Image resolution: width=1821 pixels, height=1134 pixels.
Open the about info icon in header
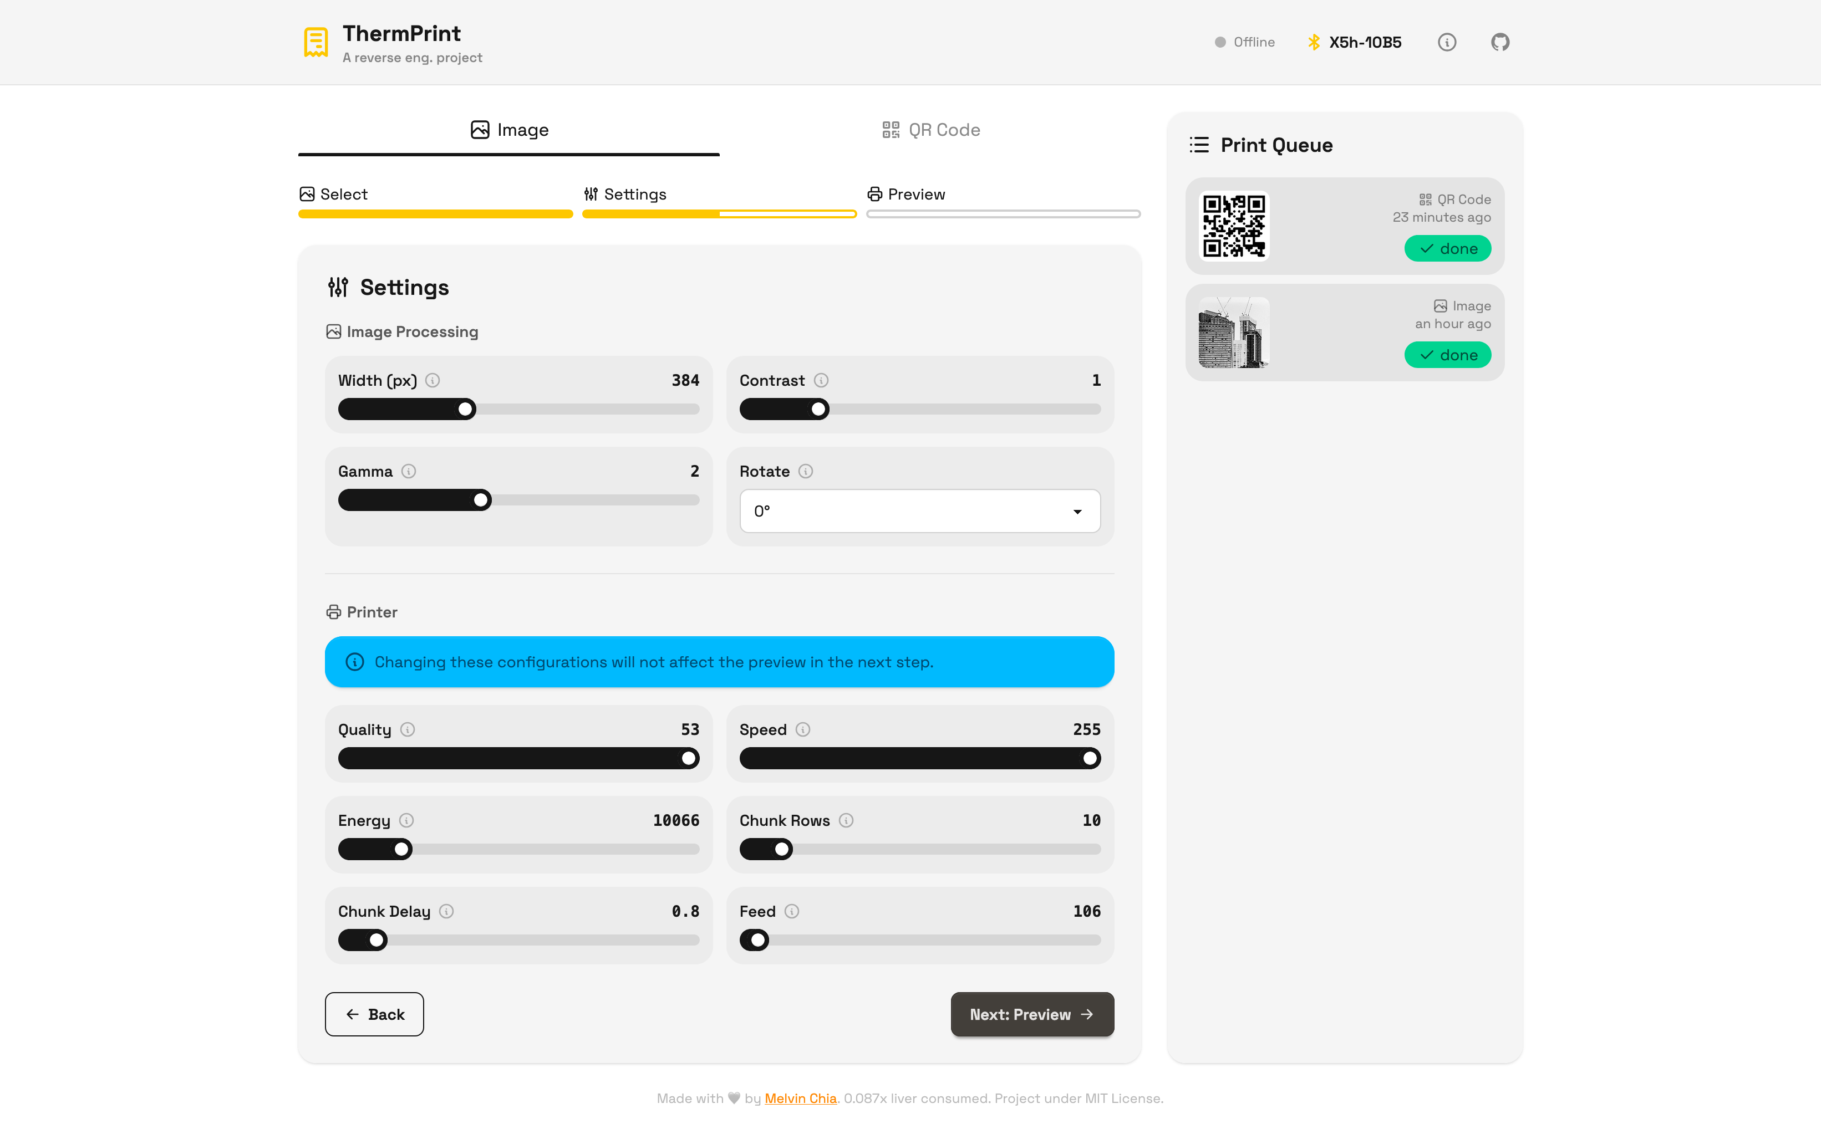pyautogui.click(x=1447, y=42)
